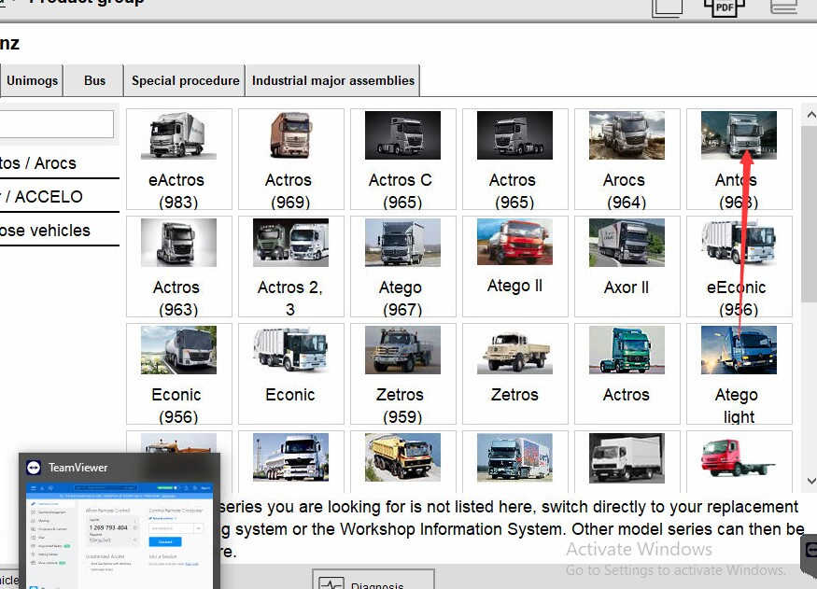Select the 'tos / Arocs' list entry

59,163
